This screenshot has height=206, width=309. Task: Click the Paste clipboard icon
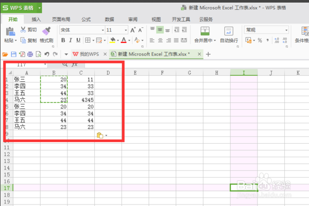pos(10,31)
